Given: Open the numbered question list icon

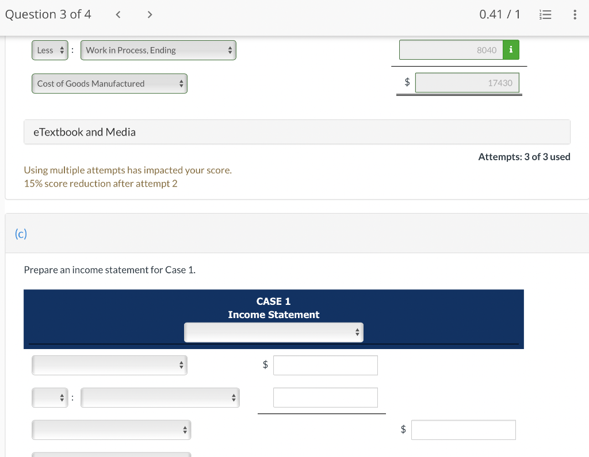Looking at the screenshot, I should tap(545, 14).
